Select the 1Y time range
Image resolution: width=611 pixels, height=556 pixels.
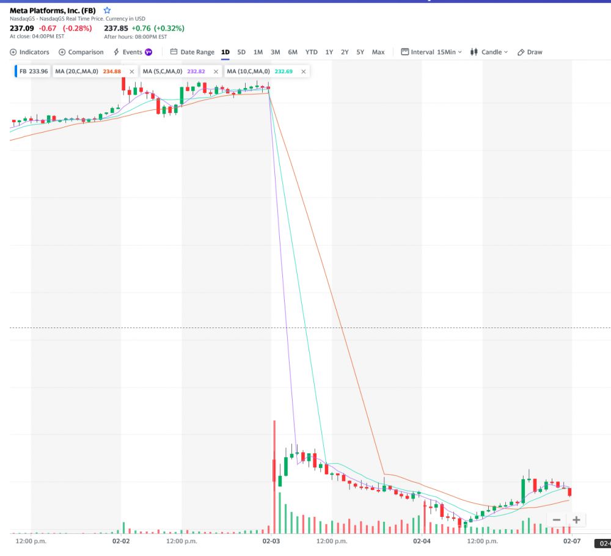(329, 52)
